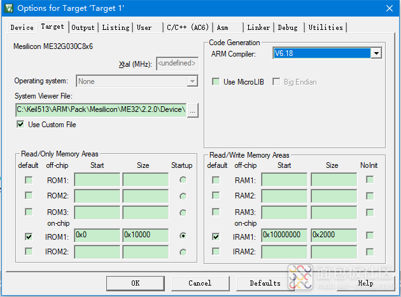Select the ROM1 Startup radio button
Screen dimensions: 401x297
click(183, 180)
